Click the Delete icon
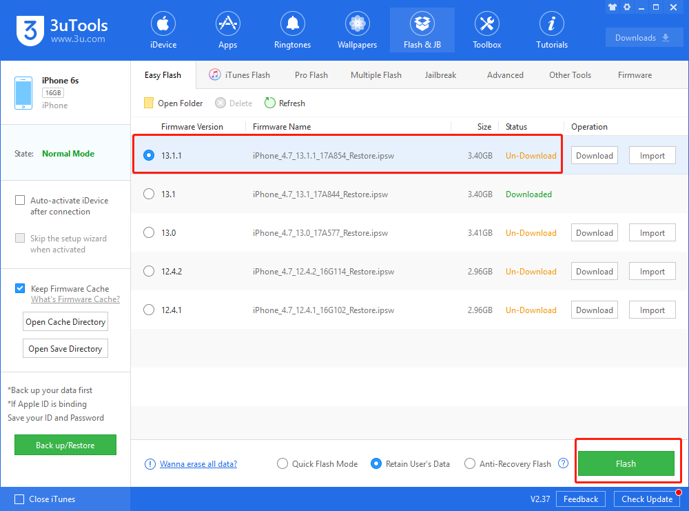 [220, 103]
